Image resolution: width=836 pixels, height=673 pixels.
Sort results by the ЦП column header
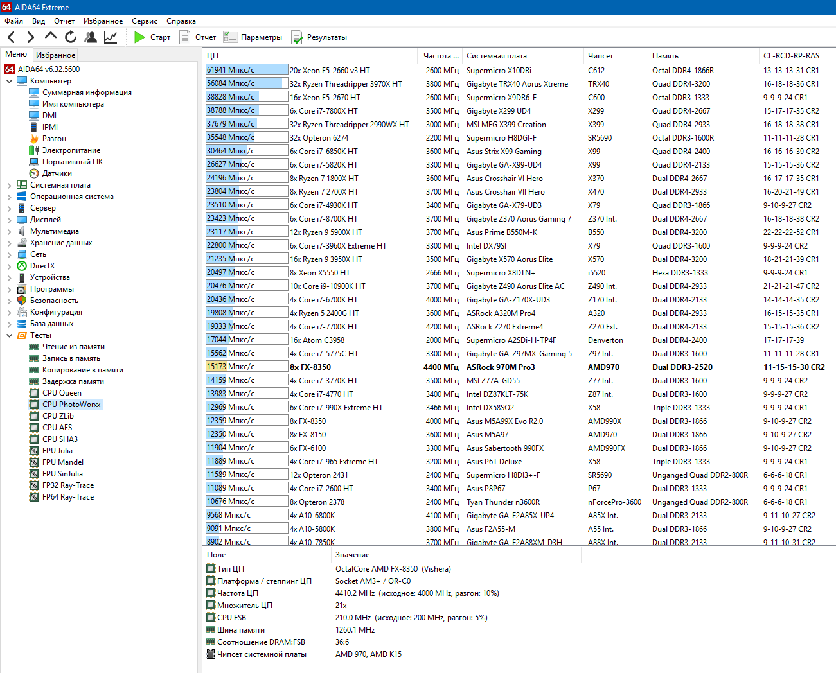pos(311,56)
